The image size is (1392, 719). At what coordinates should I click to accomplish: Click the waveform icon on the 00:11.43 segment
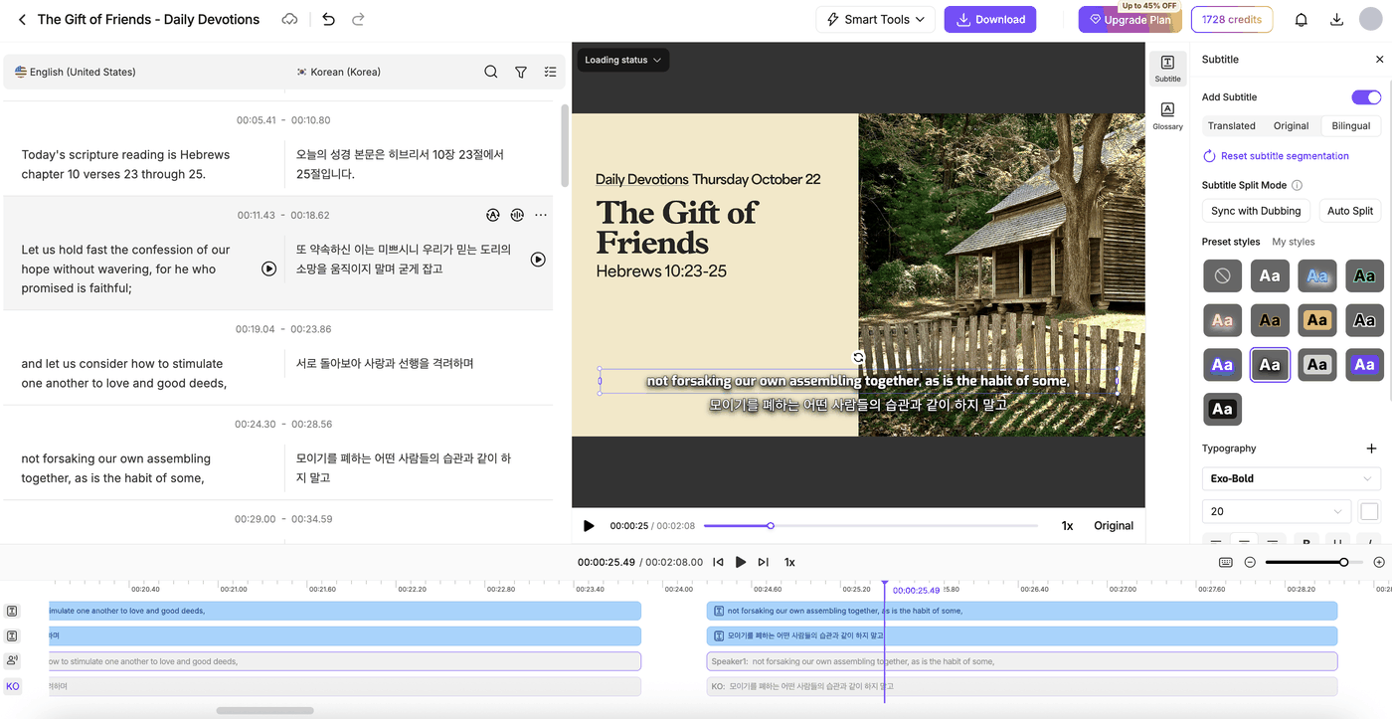click(517, 215)
